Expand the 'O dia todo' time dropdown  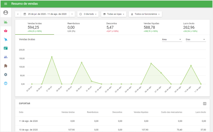tap(88, 14)
